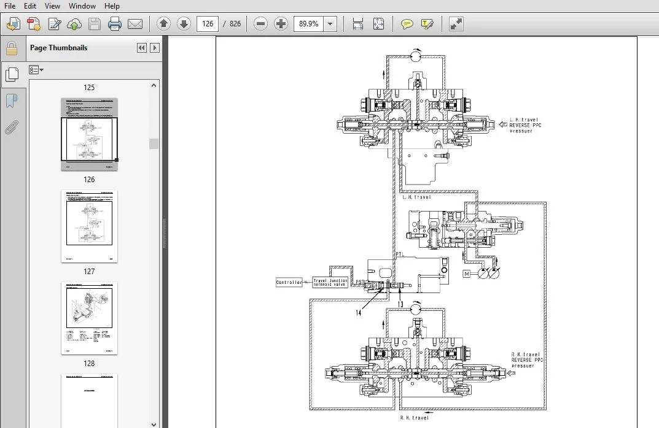The image size is (659, 428).
Task: Click 'L.H. travel REVERSE PPC pressuer' text
Action: 525,125
